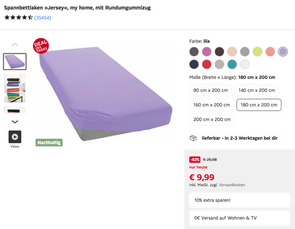The image size is (295, 229).
Task: Show previous thumbnails with up chevron
Action: click(x=15, y=45)
